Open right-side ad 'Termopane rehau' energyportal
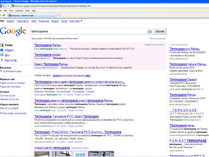 tap(182, 126)
